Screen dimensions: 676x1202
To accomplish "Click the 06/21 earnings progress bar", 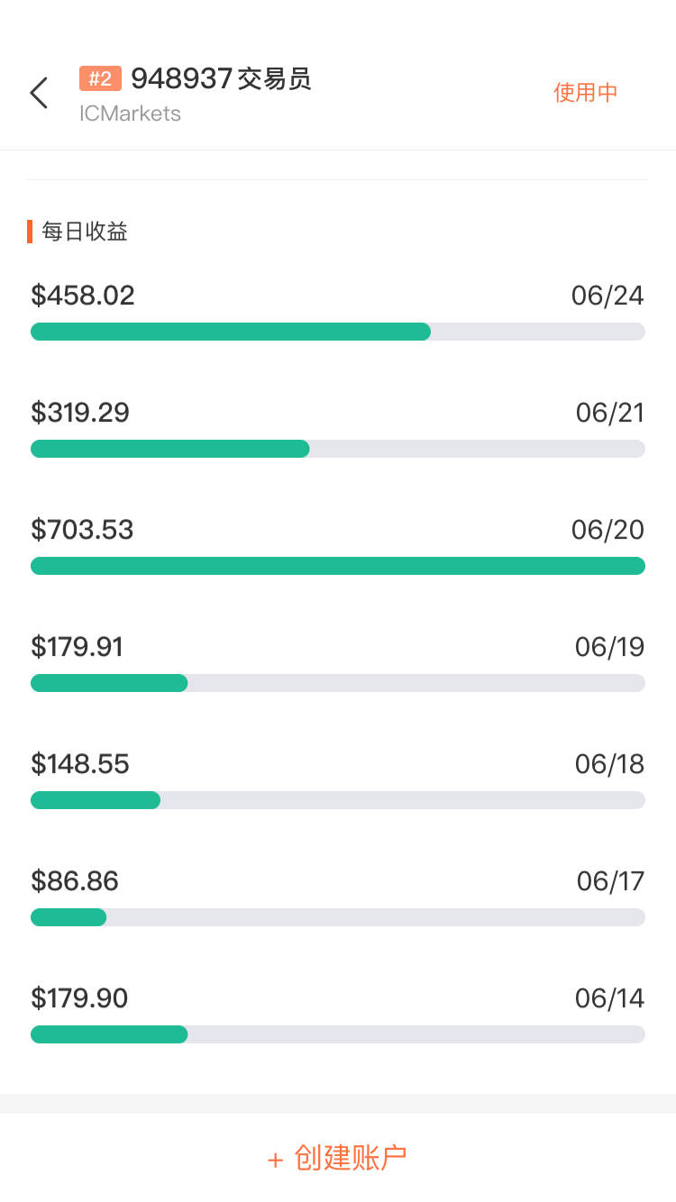I will [338, 449].
